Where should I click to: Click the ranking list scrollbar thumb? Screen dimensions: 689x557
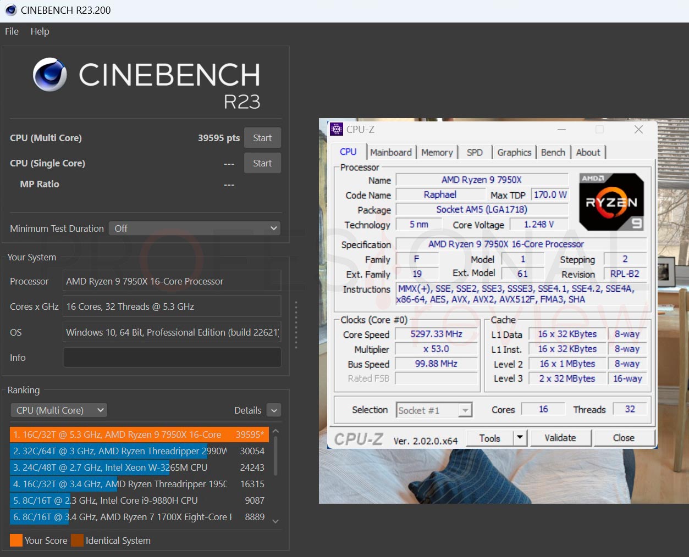pyautogui.click(x=275, y=456)
